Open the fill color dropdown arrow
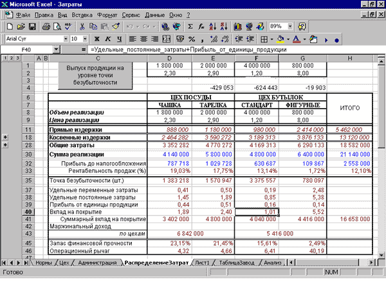 [x=288, y=39]
